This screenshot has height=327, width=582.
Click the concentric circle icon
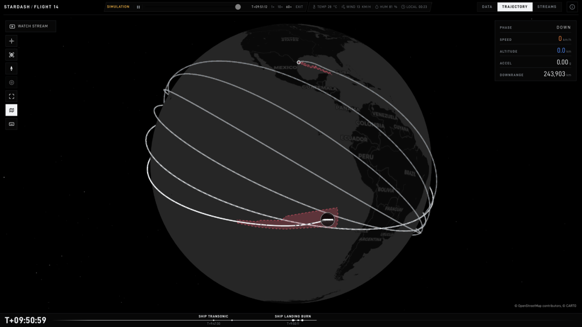(11, 83)
